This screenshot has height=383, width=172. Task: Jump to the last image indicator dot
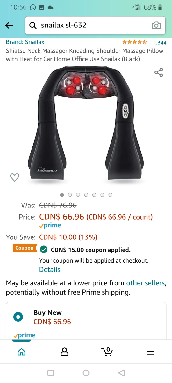(x=110, y=195)
